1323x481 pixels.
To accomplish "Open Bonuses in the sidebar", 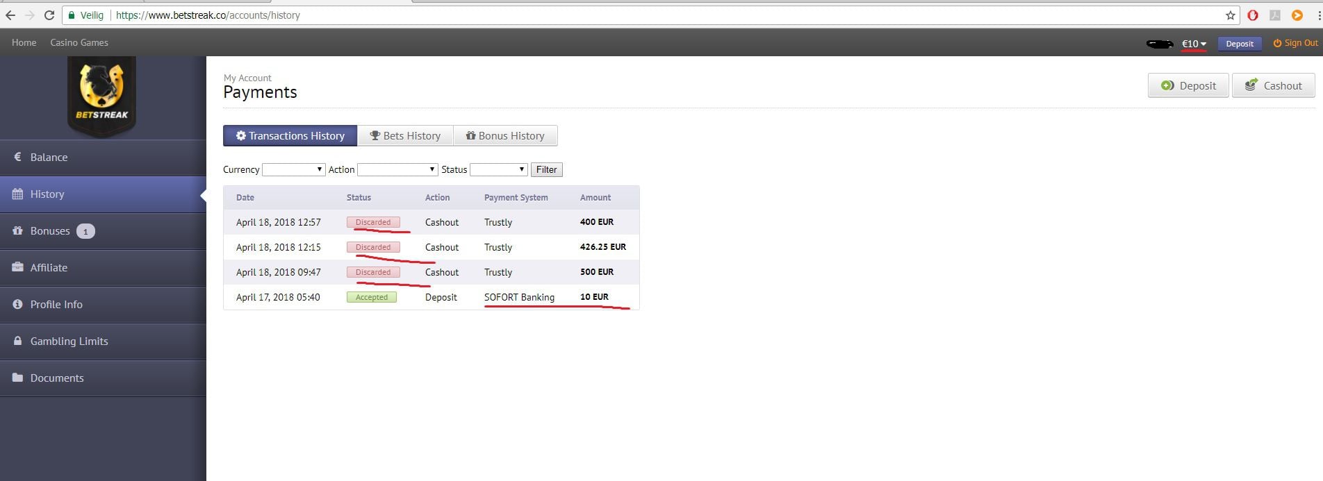I will (103, 230).
